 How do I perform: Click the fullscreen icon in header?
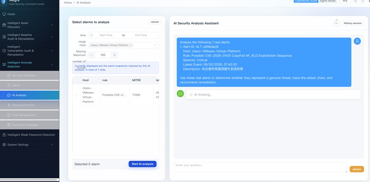[x=363, y=1]
